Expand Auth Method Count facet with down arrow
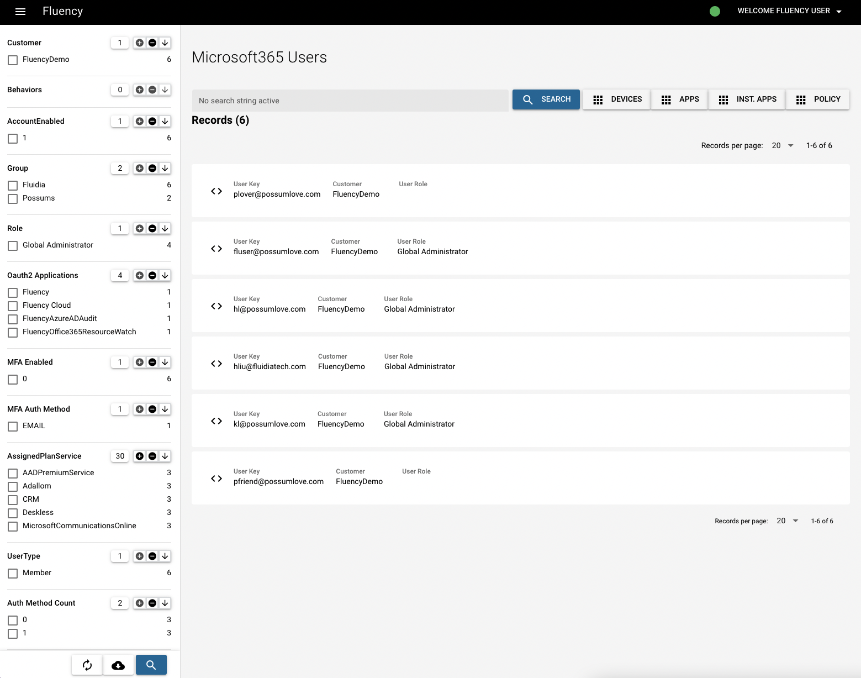The image size is (861, 678). pyautogui.click(x=165, y=603)
